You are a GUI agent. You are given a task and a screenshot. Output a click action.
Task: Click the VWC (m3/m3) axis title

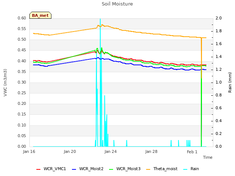click(x=5, y=82)
